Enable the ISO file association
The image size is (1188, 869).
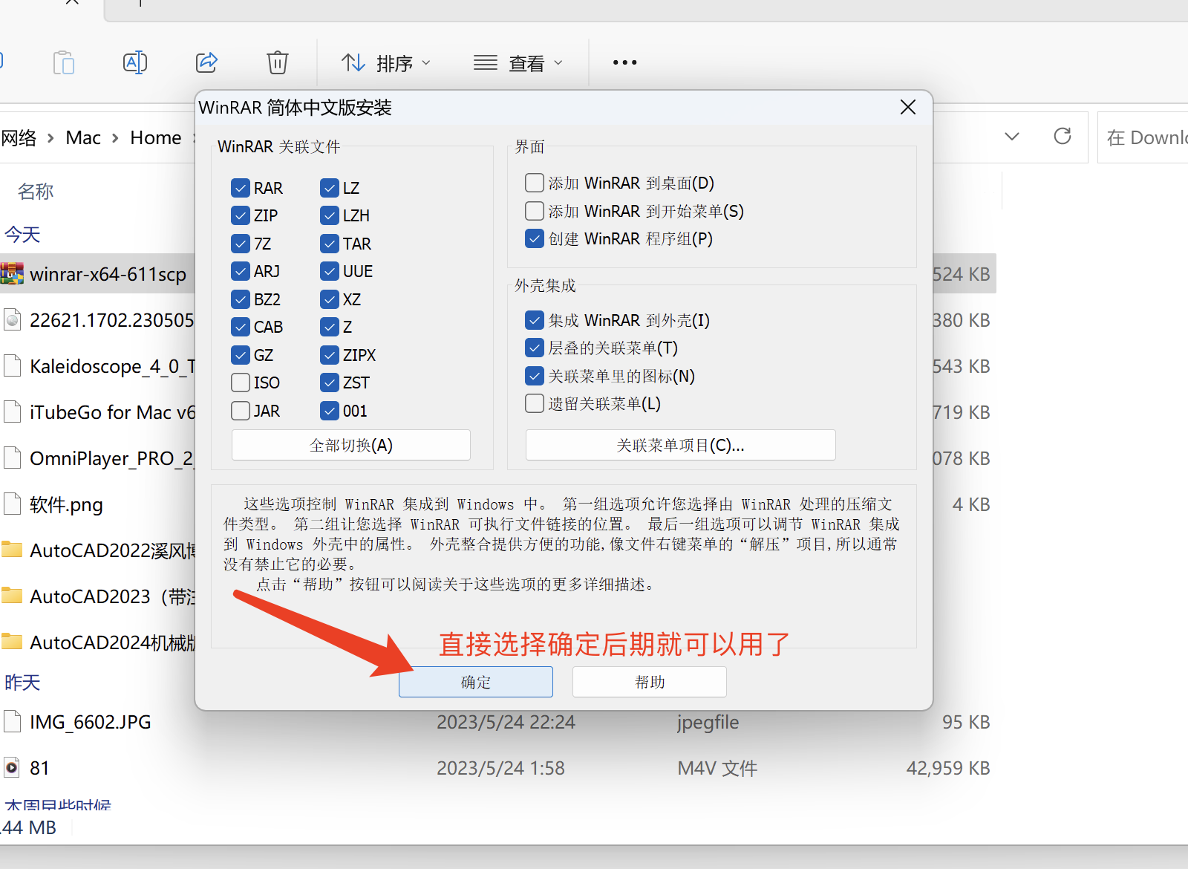pos(240,383)
